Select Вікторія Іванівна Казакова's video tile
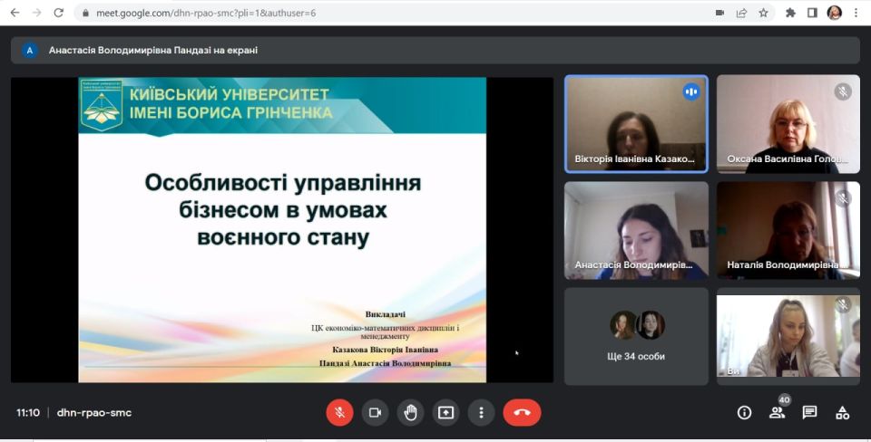Viewport: 871px width, 442px height. 636,124
